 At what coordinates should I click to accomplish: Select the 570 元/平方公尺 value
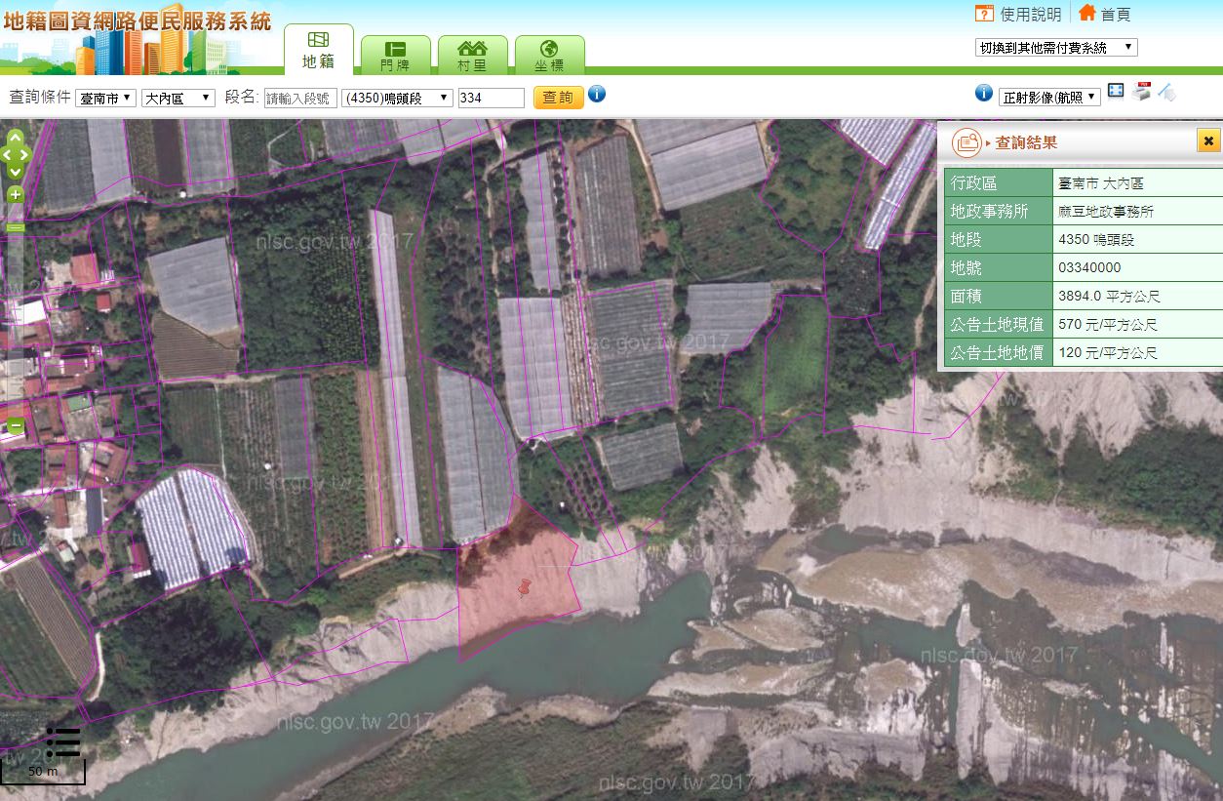click(x=1108, y=324)
